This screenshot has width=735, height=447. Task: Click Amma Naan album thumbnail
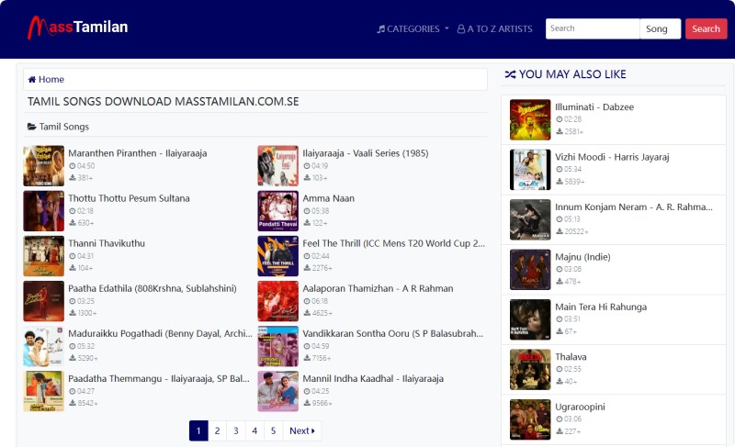(x=278, y=210)
